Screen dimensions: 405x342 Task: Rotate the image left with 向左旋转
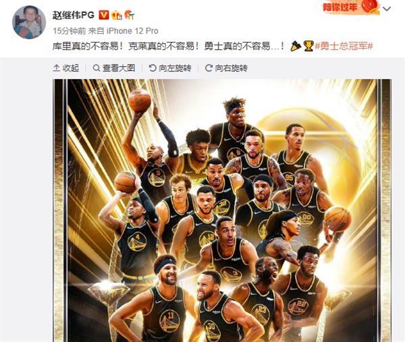[170, 68]
